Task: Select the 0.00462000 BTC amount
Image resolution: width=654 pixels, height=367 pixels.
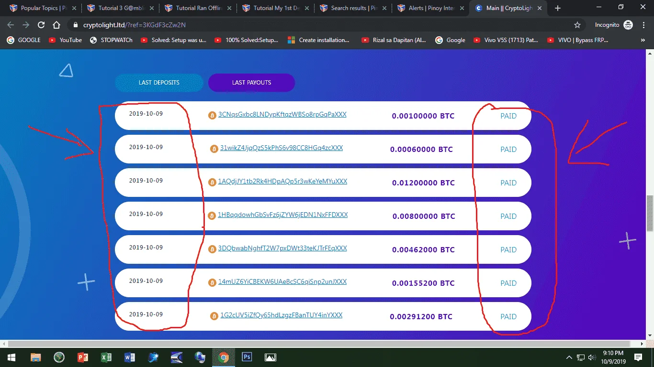Action: (x=423, y=250)
